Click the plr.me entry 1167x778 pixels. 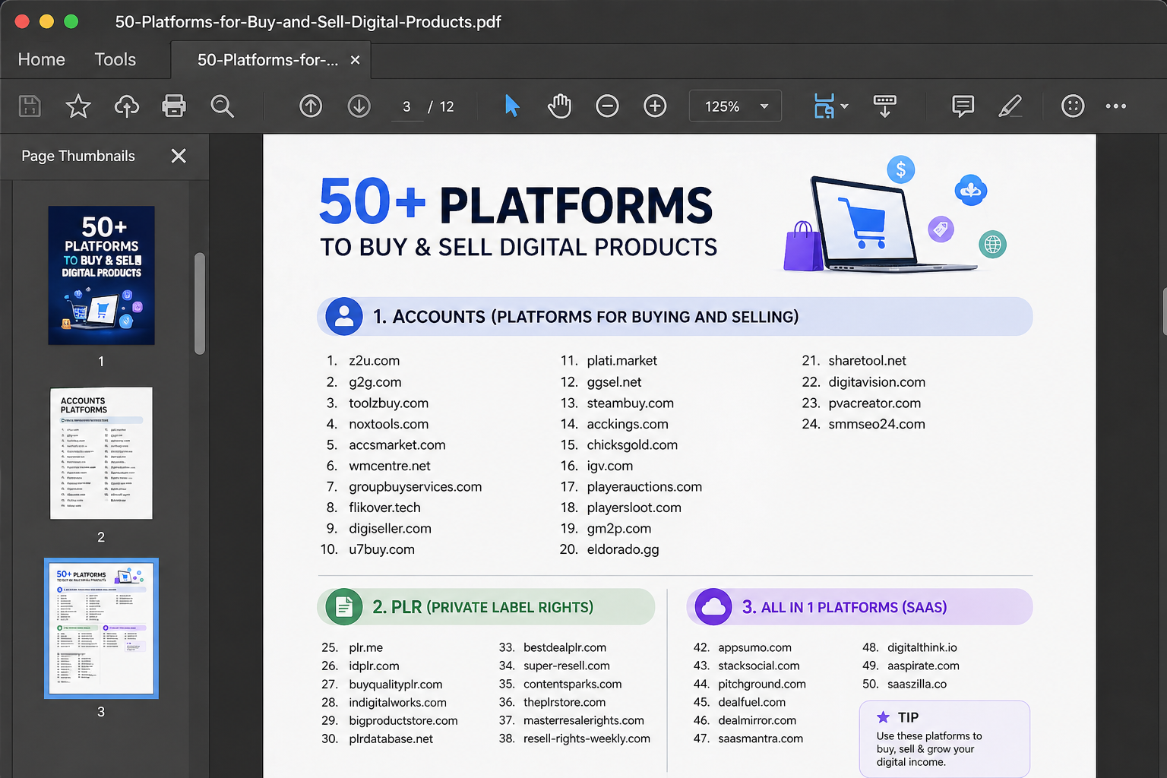tap(365, 648)
